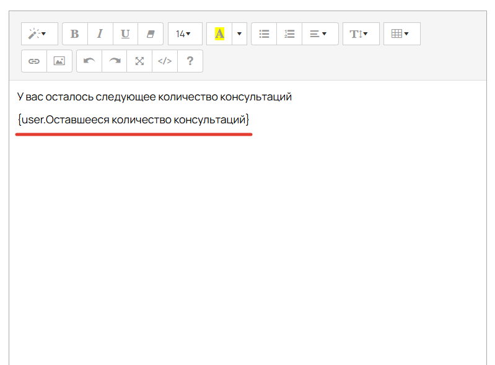495x365 pixels.
Task: Open the paragraph alignment dropdown
Action: pyautogui.click(x=319, y=34)
